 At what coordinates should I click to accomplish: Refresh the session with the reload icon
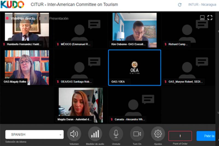pos(180,5)
